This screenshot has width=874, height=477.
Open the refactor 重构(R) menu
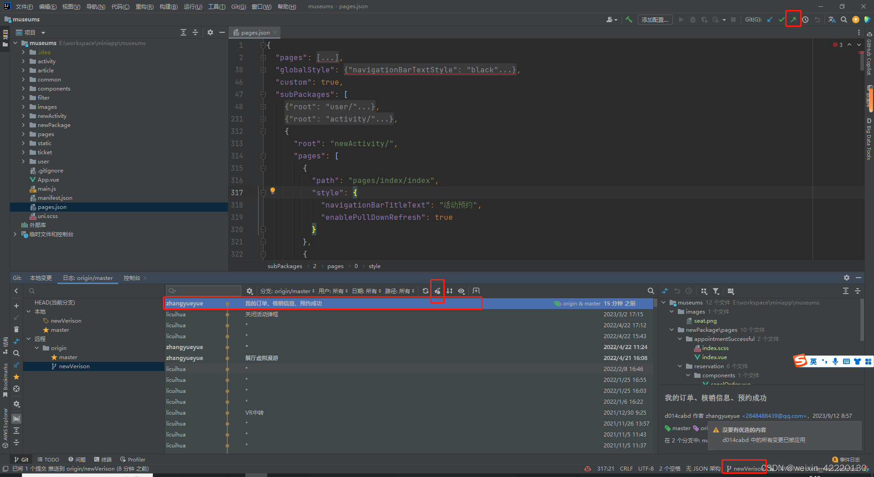tap(144, 6)
